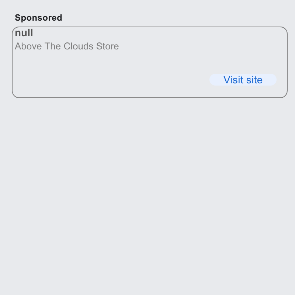Image resolution: width=295 pixels, height=295 pixels.
Task: Click the empty page background below the ad
Action: click(147, 196)
